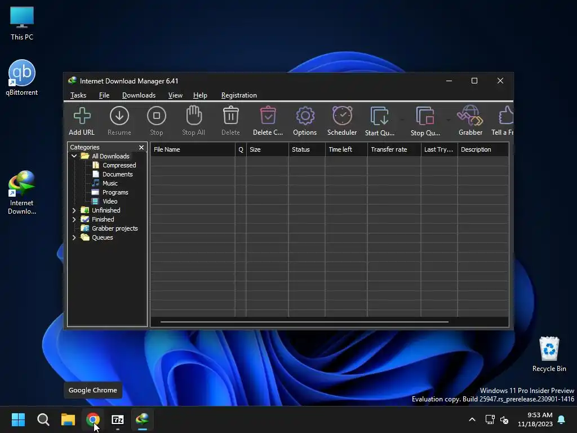Sort by Last Try column header
577x433 pixels.
[440, 149]
